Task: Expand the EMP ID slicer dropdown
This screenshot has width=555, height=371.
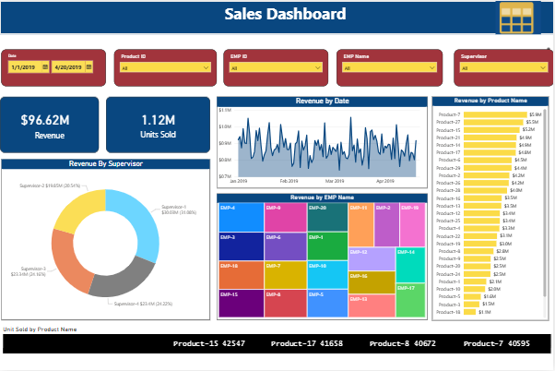Action: coord(317,67)
